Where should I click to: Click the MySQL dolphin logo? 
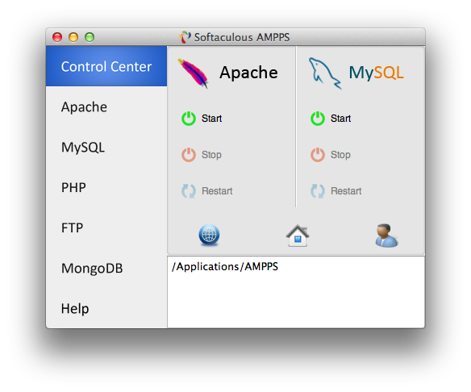point(325,73)
